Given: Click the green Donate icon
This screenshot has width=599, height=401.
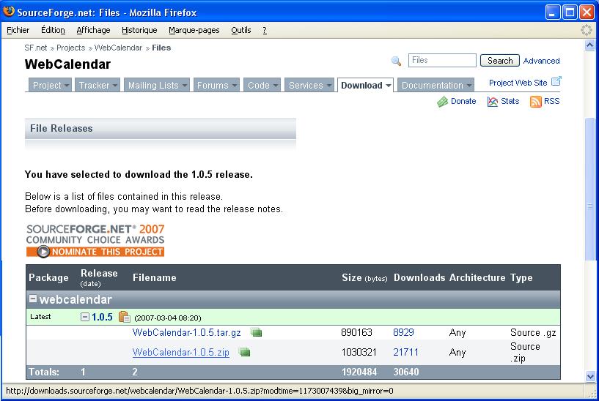Looking at the screenshot, I should point(442,102).
